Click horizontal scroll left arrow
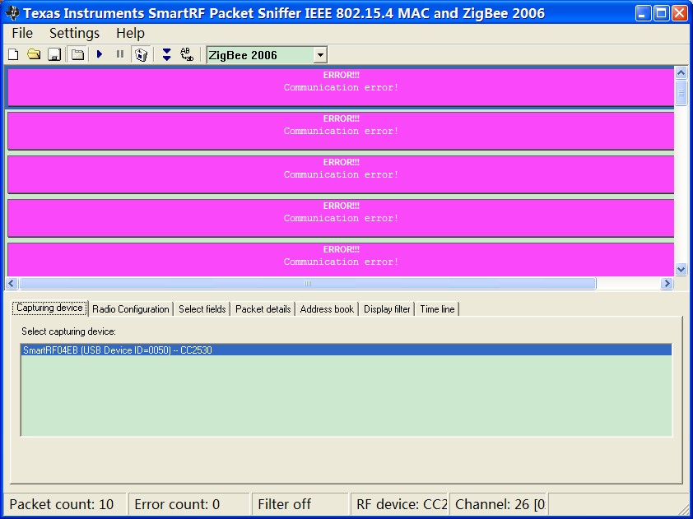This screenshot has width=693, height=519. (x=12, y=284)
